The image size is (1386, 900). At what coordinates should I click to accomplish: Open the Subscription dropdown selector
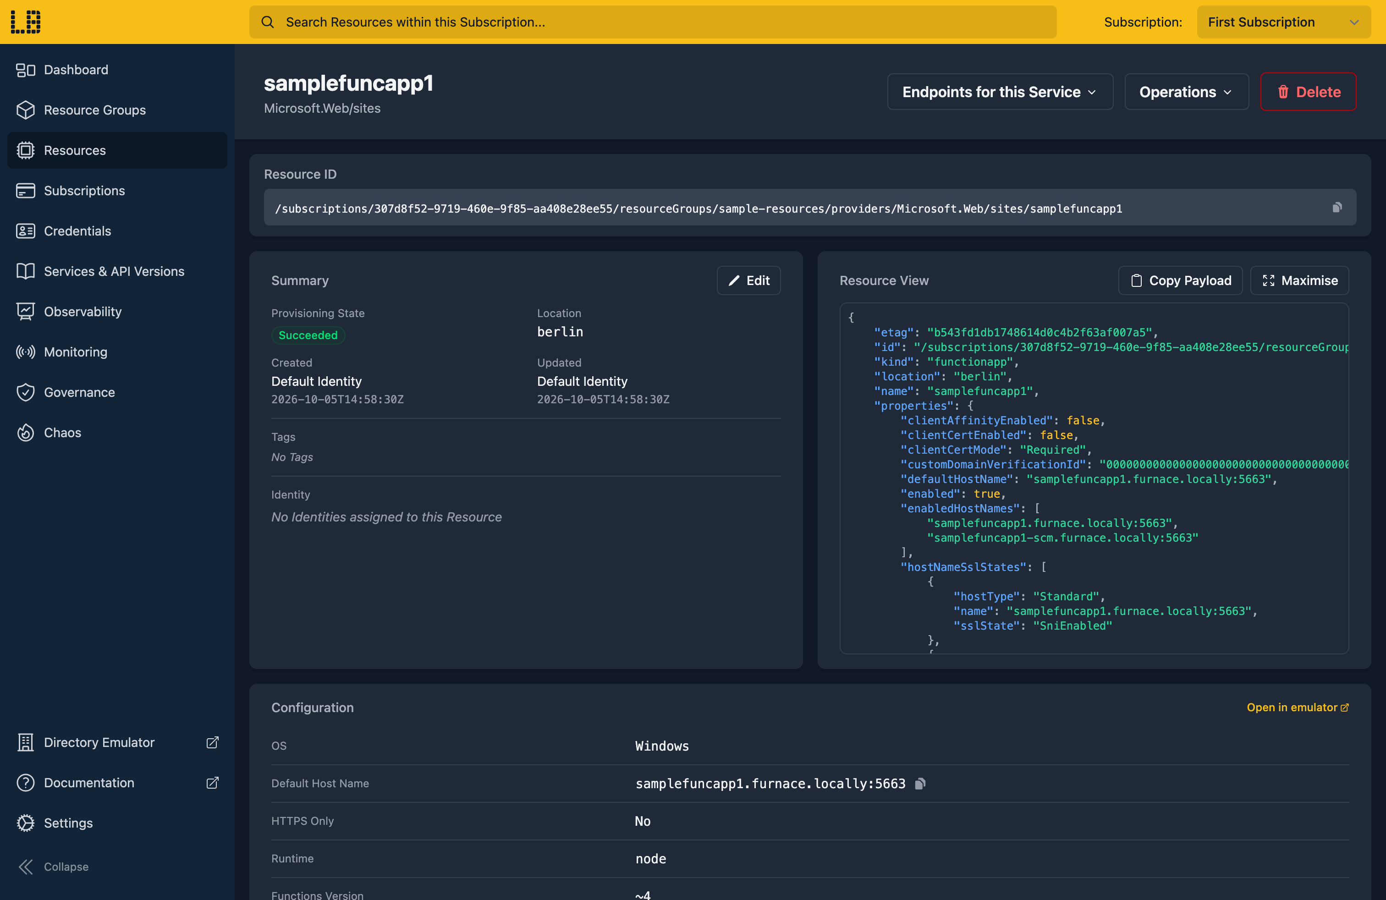pos(1283,22)
